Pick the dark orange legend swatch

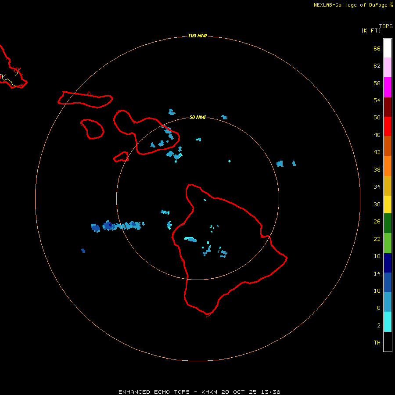(x=388, y=146)
